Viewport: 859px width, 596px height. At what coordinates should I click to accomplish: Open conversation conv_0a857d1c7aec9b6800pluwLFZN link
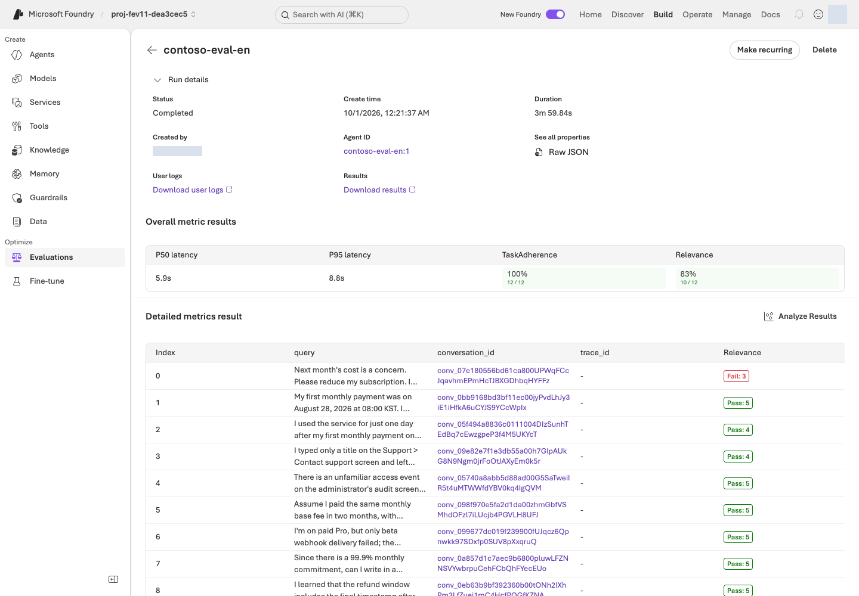click(503, 564)
